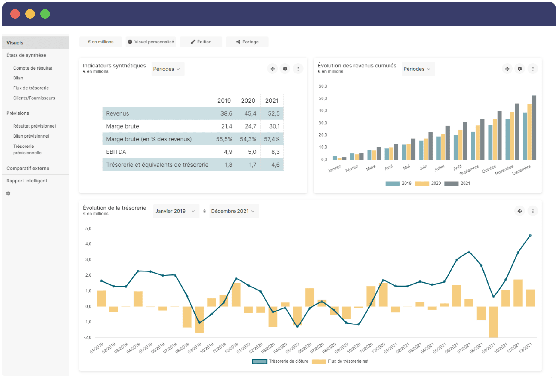Click move icon on Évolution de la trésorerie
This screenshot has height=378, width=558.
click(520, 211)
